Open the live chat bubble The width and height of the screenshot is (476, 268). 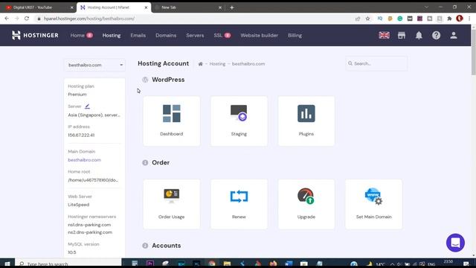click(x=455, y=243)
